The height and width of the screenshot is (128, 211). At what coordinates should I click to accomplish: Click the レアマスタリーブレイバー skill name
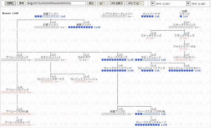(x=118, y=14)
